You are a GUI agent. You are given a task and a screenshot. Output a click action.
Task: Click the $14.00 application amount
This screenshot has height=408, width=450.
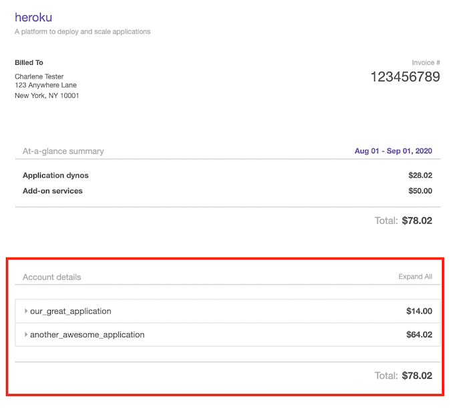[x=419, y=311]
